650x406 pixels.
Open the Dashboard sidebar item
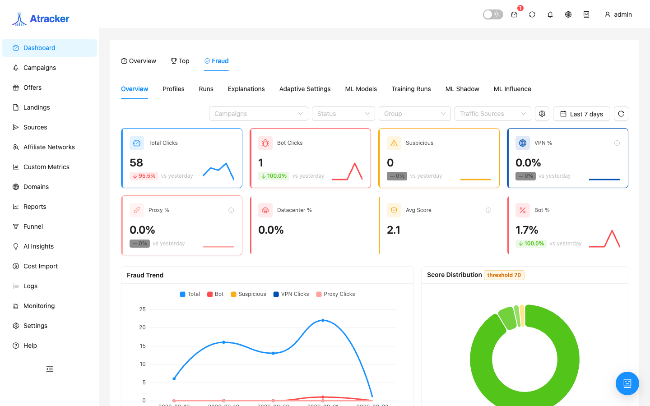click(x=49, y=48)
